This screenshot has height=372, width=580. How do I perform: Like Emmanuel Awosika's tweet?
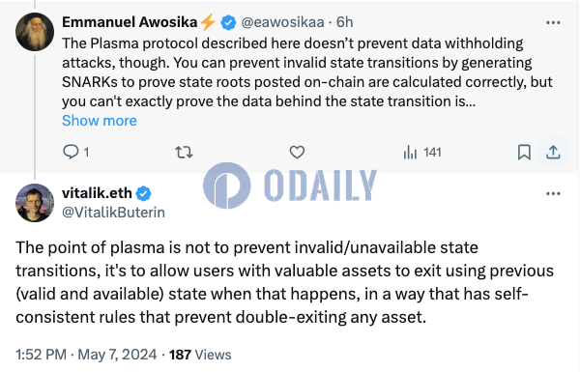tap(297, 152)
